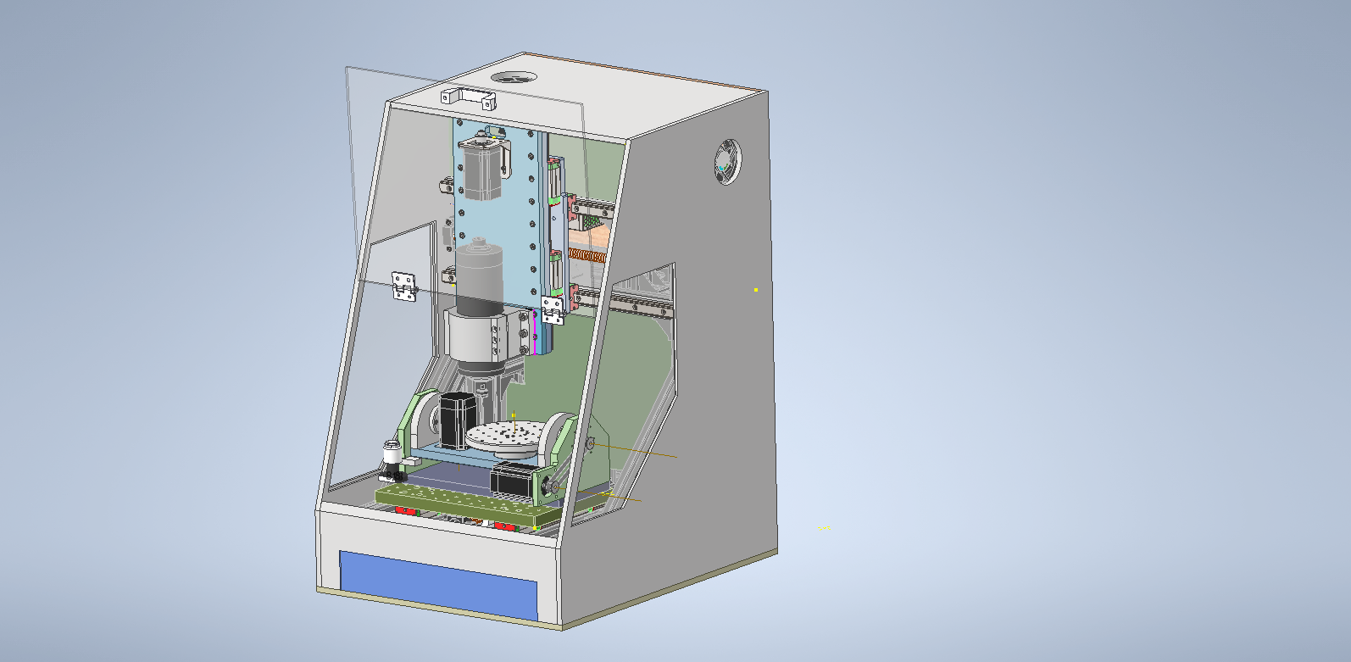Select the orange coiled ball screw
Viewport: 1351px width, 662px height.
[x=587, y=255]
